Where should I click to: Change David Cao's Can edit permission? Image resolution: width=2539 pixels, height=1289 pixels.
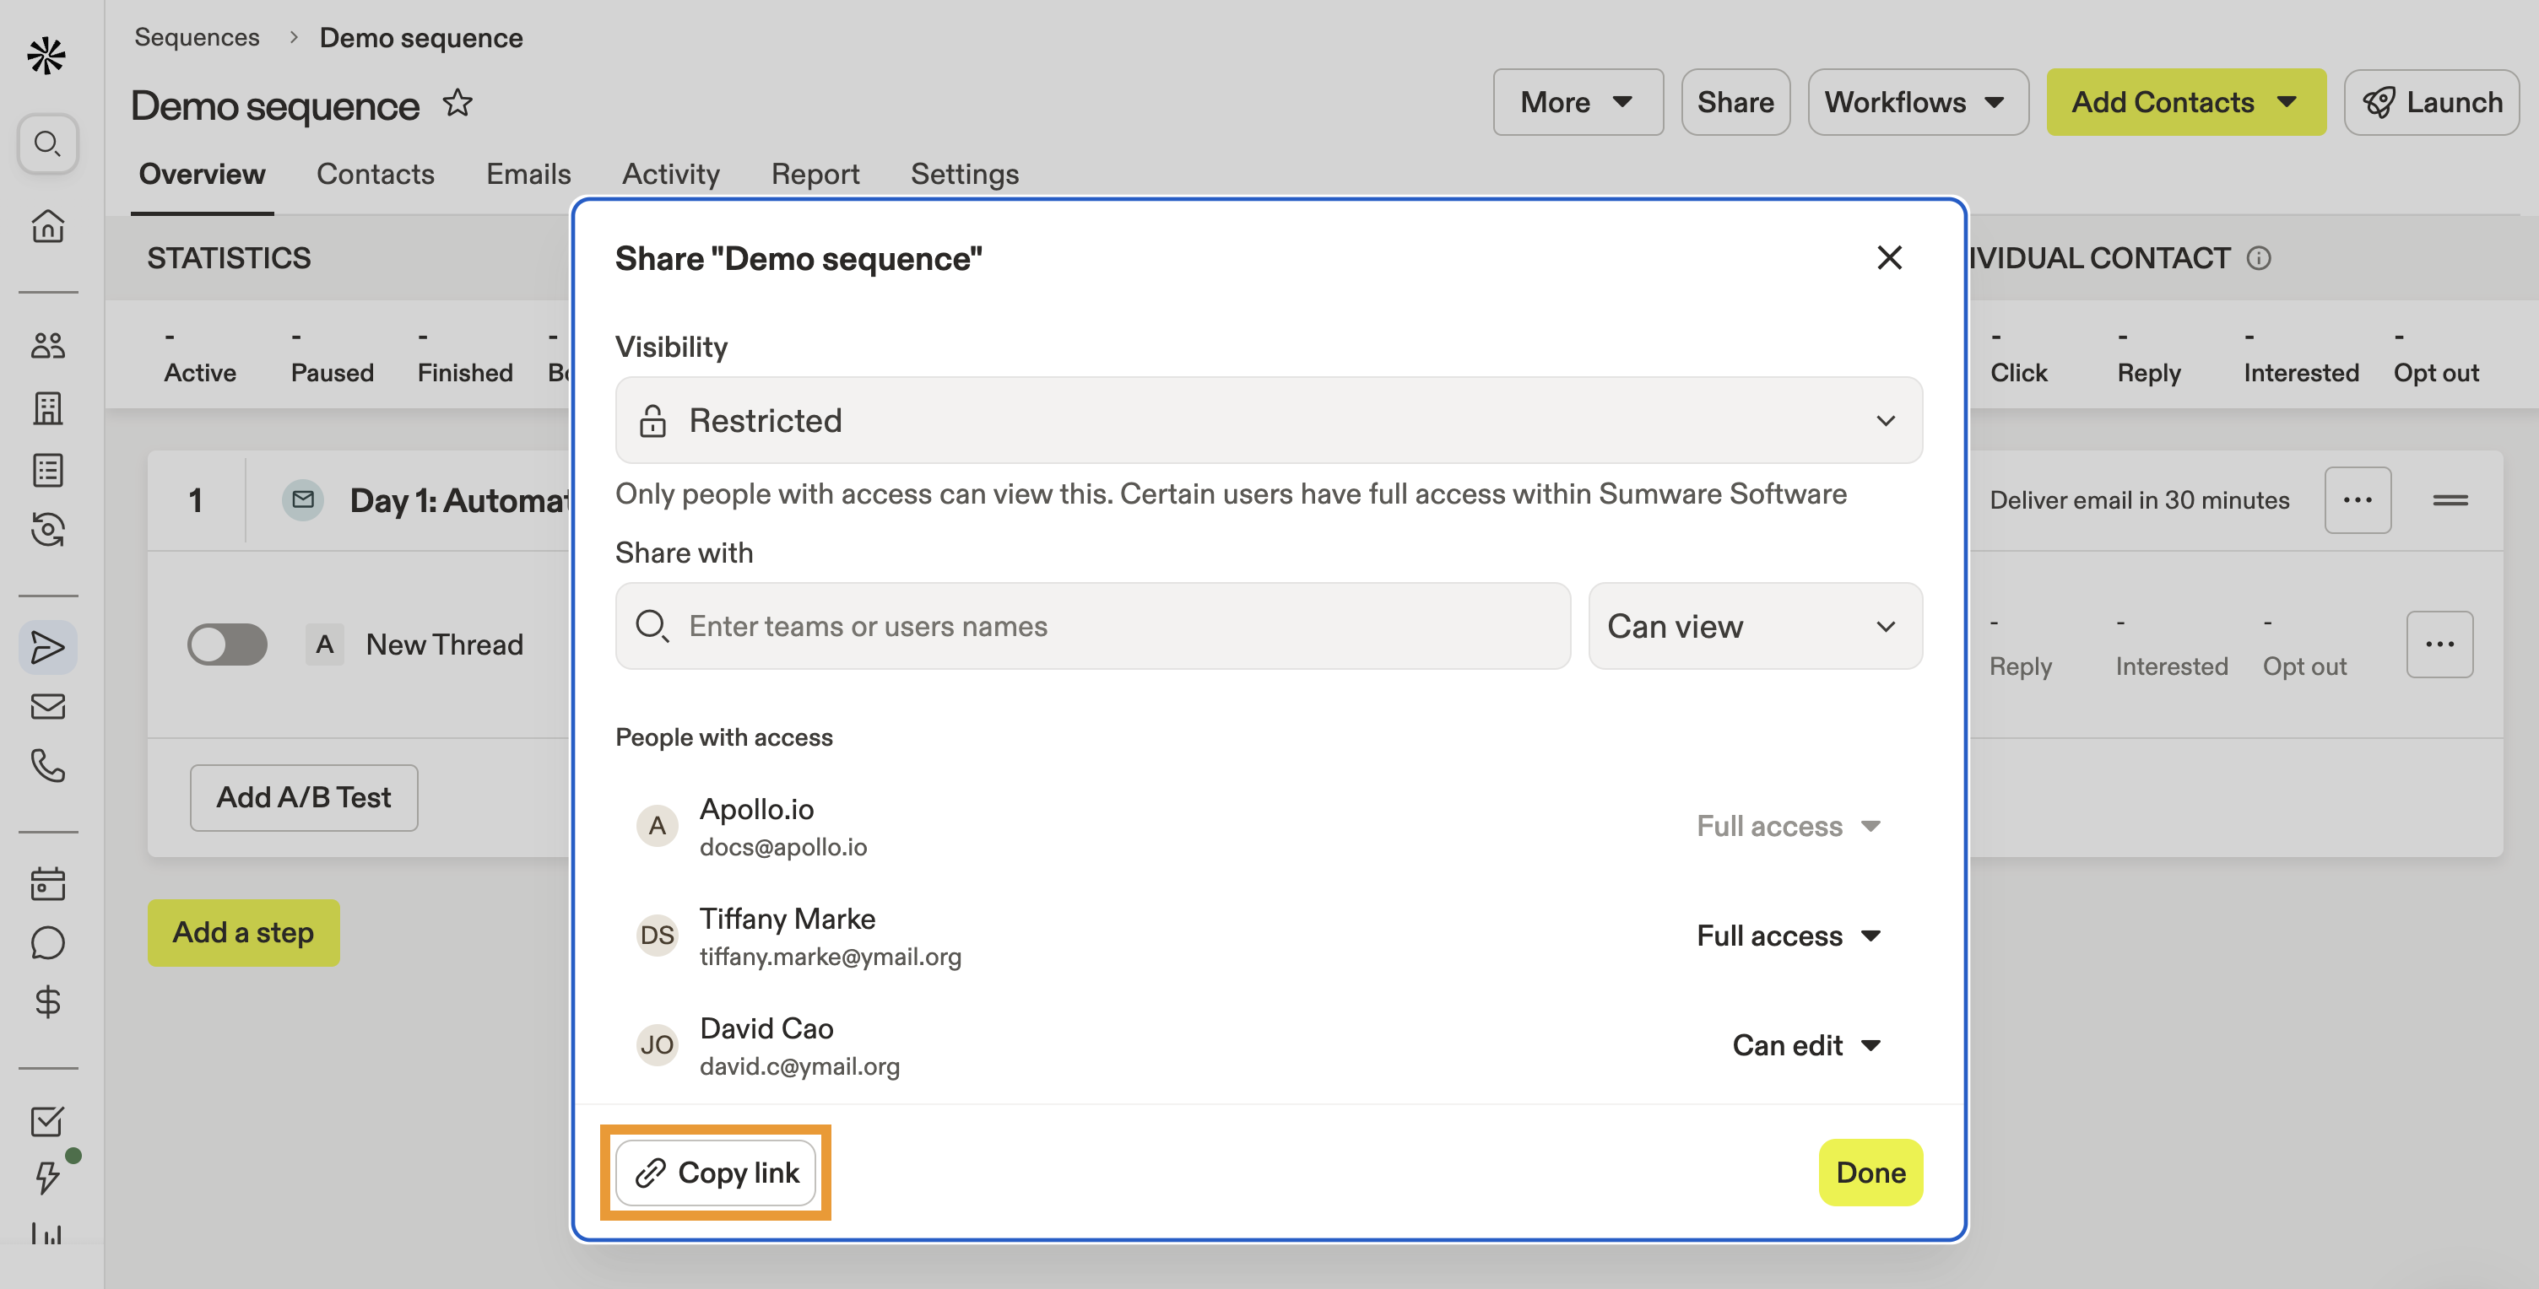tap(1805, 1045)
